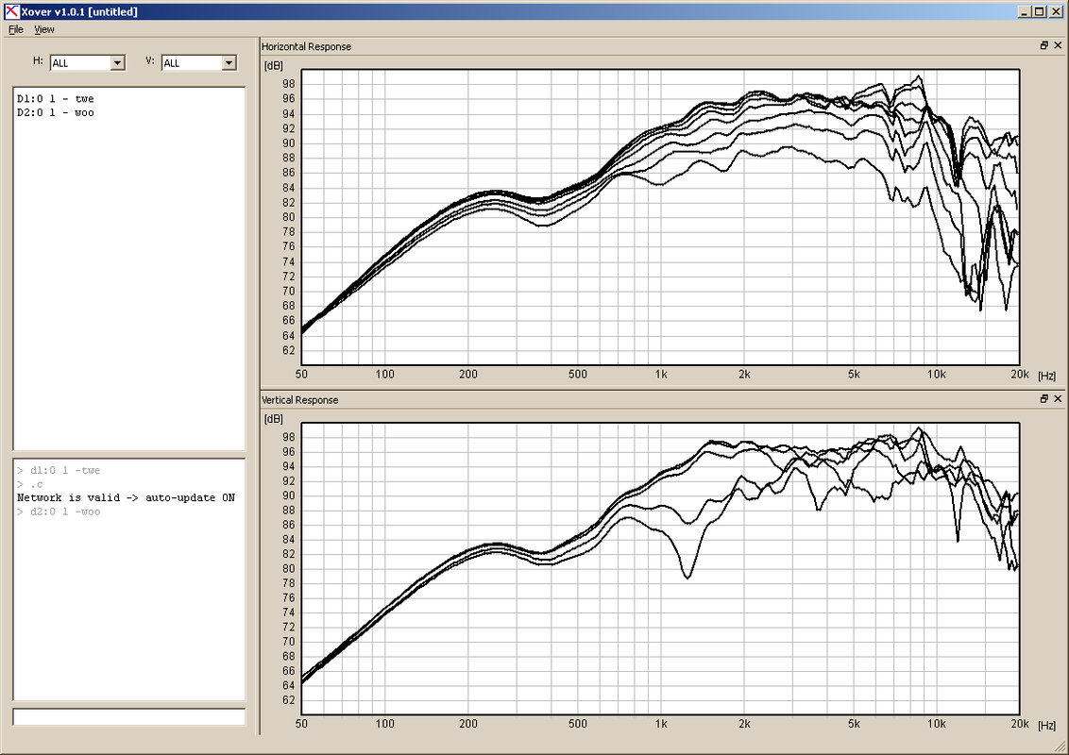Open the H angle dropdown
The width and height of the screenshot is (1069, 755).
[x=117, y=62]
